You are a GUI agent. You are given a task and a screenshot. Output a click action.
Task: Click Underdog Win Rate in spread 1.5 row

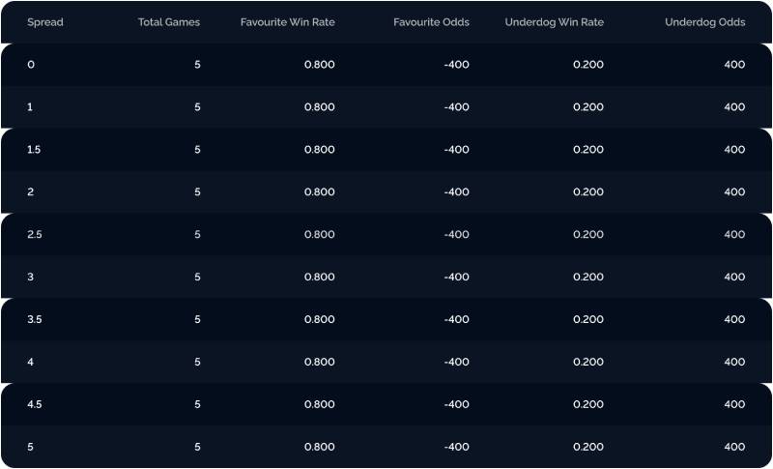(x=587, y=150)
